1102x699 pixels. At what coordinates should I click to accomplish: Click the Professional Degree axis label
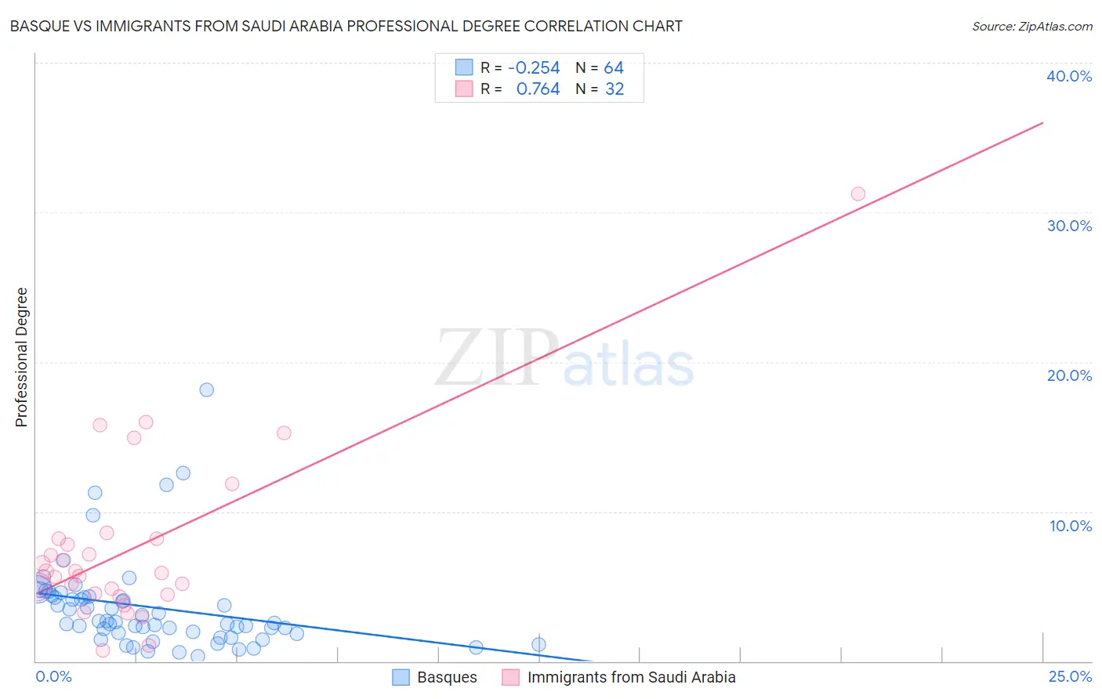click(x=21, y=357)
